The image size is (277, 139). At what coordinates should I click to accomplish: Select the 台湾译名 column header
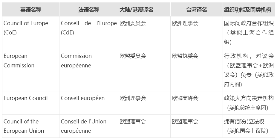click(196, 10)
